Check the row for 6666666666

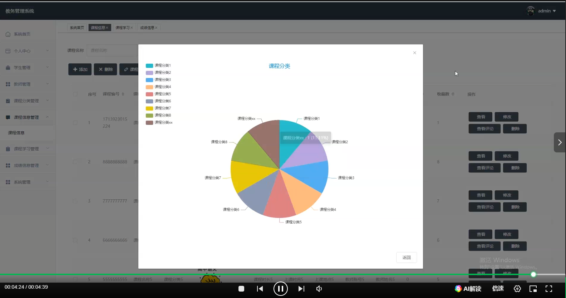[75, 240]
